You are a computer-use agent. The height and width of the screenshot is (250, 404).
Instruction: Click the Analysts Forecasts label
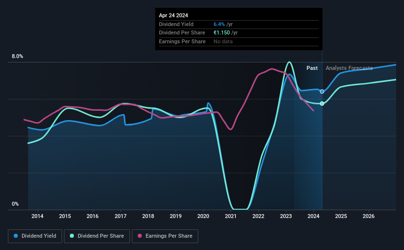[x=349, y=68]
